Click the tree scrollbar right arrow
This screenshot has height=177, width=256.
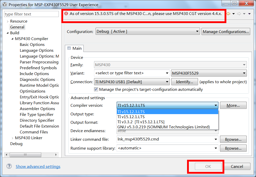pyautogui.click(x=56, y=155)
